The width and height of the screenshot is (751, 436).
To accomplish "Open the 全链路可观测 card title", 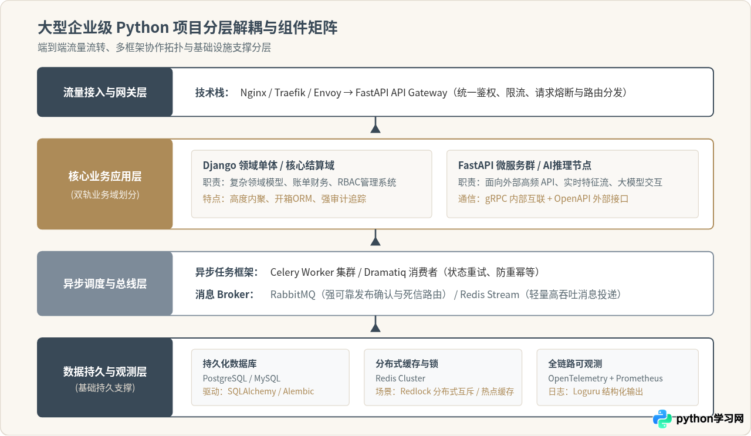I will (x=575, y=364).
